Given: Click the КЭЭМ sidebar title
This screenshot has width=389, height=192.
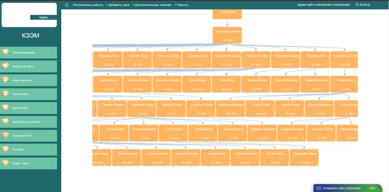Looking at the screenshot, I should pos(31,35).
